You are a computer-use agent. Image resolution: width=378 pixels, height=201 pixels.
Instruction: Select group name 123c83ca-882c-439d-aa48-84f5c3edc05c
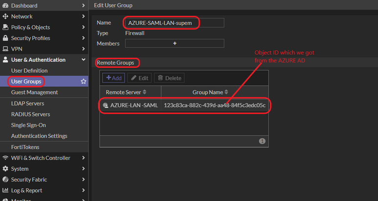click(x=215, y=105)
